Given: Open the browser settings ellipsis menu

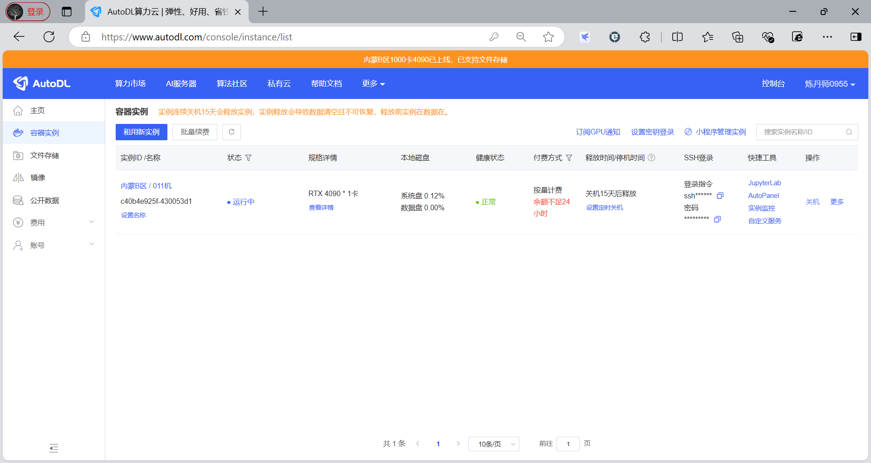Looking at the screenshot, I should point(827,37).
